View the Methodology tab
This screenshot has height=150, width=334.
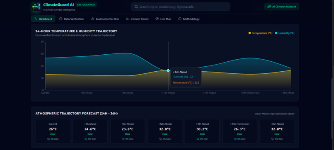tap(189, 19)
